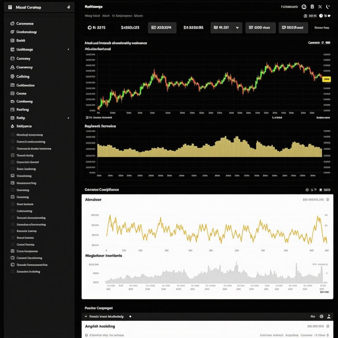Click the hand-shaped icon on the last bright sidebar row
Image resolution: width=338 pixels, height=338 pixels.
point(12,126)
